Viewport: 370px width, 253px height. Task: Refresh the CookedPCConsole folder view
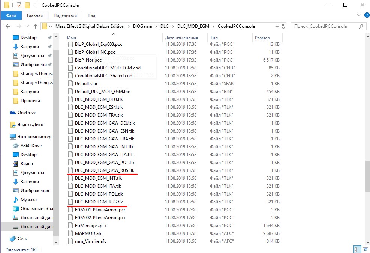[283, 26]
